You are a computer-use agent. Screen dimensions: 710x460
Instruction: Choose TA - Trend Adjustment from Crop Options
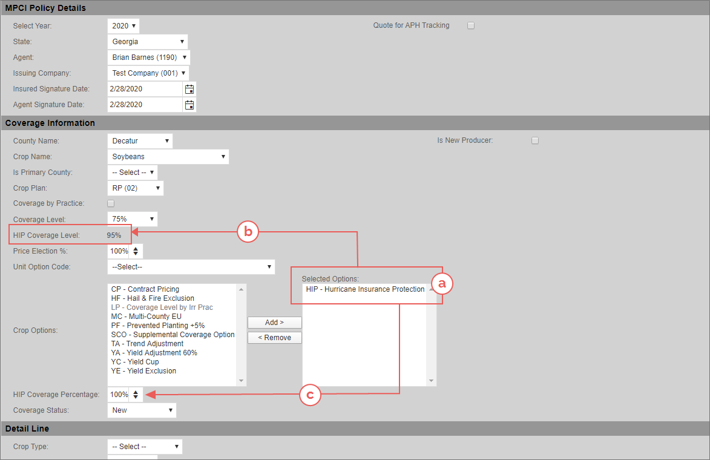147,344
